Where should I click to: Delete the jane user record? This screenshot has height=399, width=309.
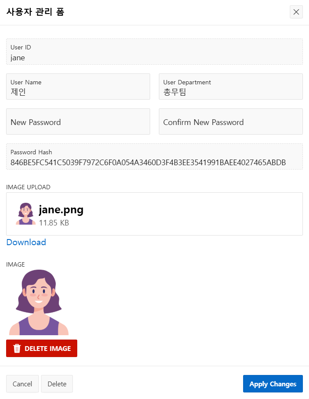click(57, 383)
